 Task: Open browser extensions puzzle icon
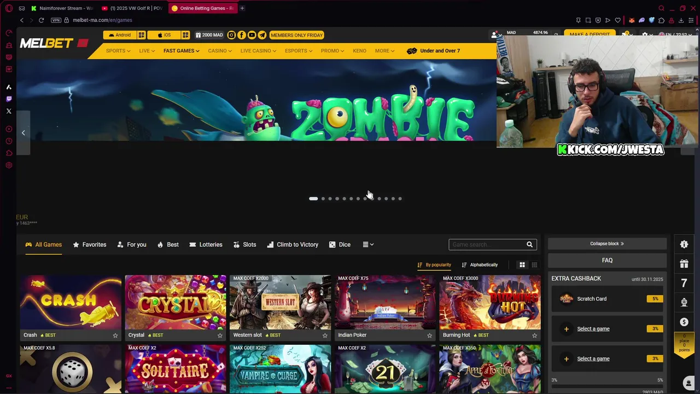[661, 20]
